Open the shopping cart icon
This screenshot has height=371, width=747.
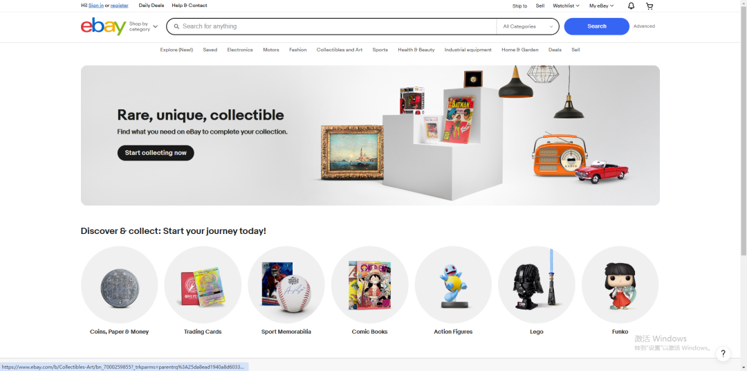click(649, 6)
